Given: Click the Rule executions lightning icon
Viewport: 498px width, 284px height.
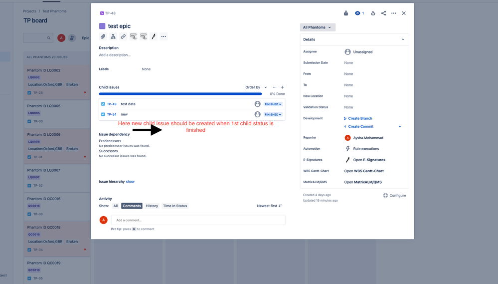Looking at the screenshot, I should point(348,149).
